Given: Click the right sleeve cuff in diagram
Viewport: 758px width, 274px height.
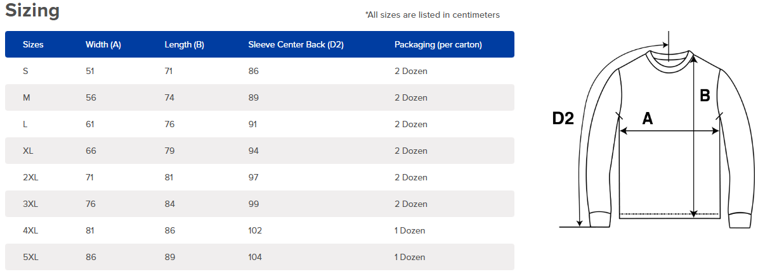Looking at the screenshot, I should click(x=739, y=220).
